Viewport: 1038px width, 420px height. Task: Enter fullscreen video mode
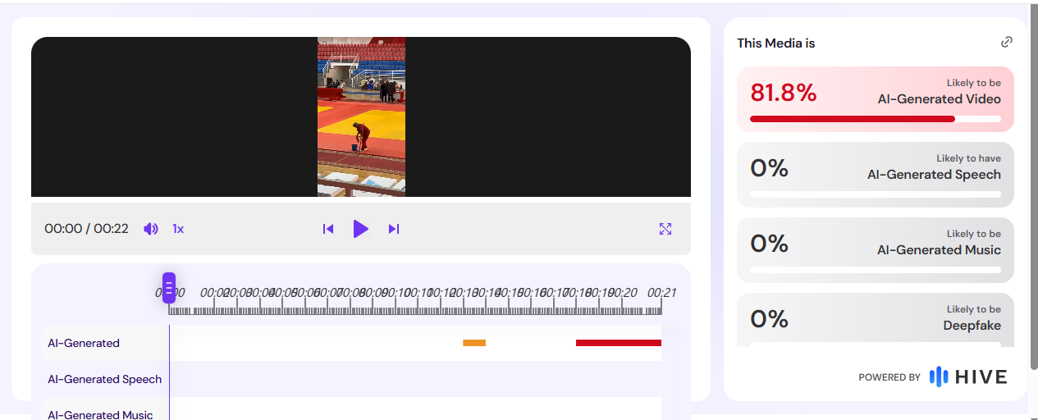[x=665, y=229]
